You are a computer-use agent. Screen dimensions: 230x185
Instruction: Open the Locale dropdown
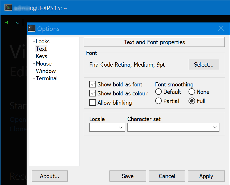[x=107, y=127]
